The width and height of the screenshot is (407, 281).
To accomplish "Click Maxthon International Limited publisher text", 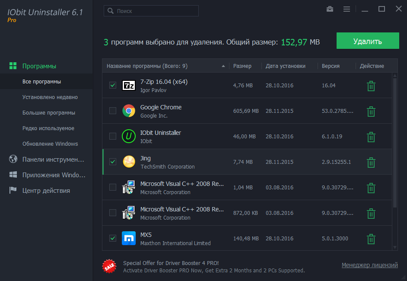I will 175,243.
